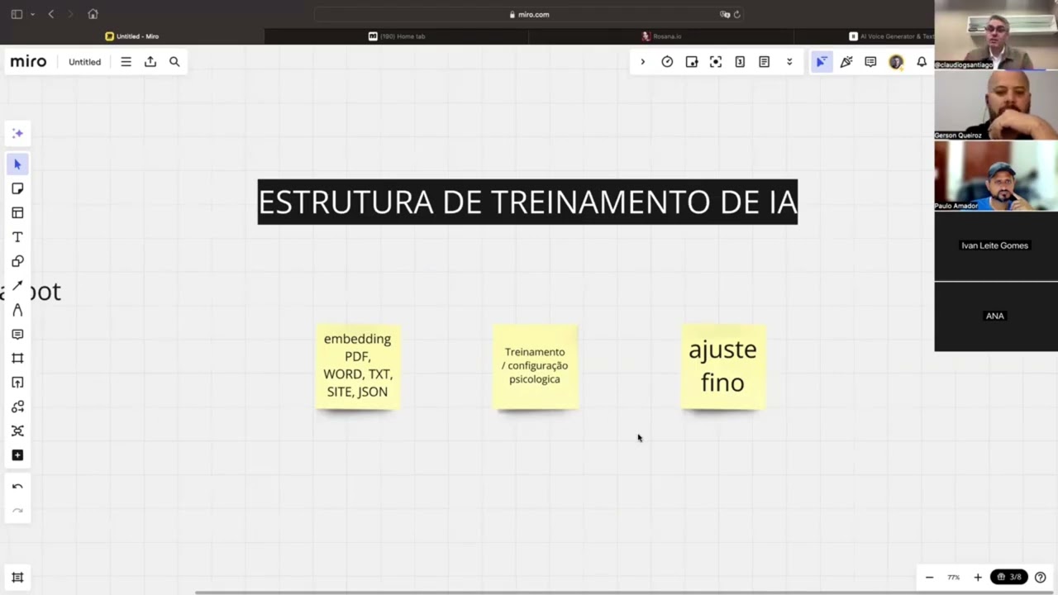Select the Connection line arrow tool

17,286
